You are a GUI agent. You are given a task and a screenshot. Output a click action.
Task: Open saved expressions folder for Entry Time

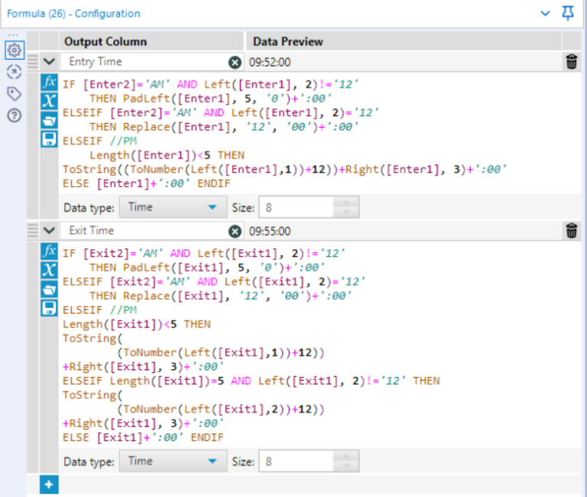click(49, 120)
